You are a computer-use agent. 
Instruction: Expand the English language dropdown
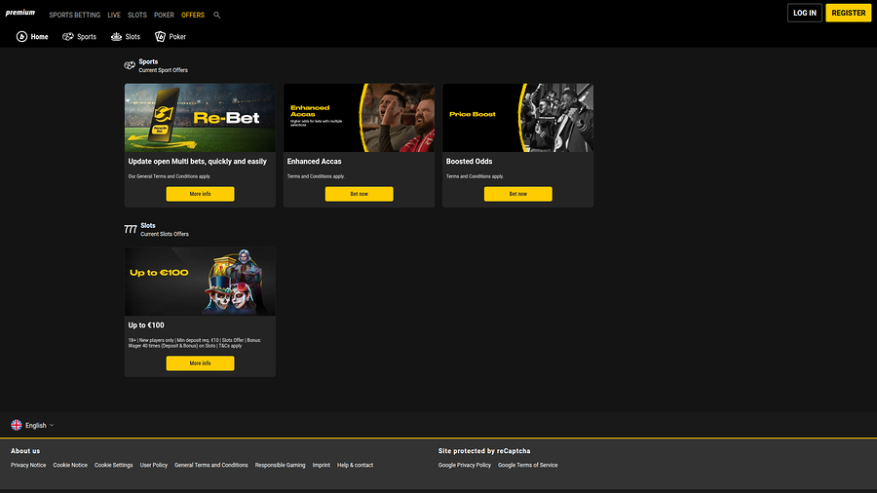pyautogui.click(x=40, y=426)
